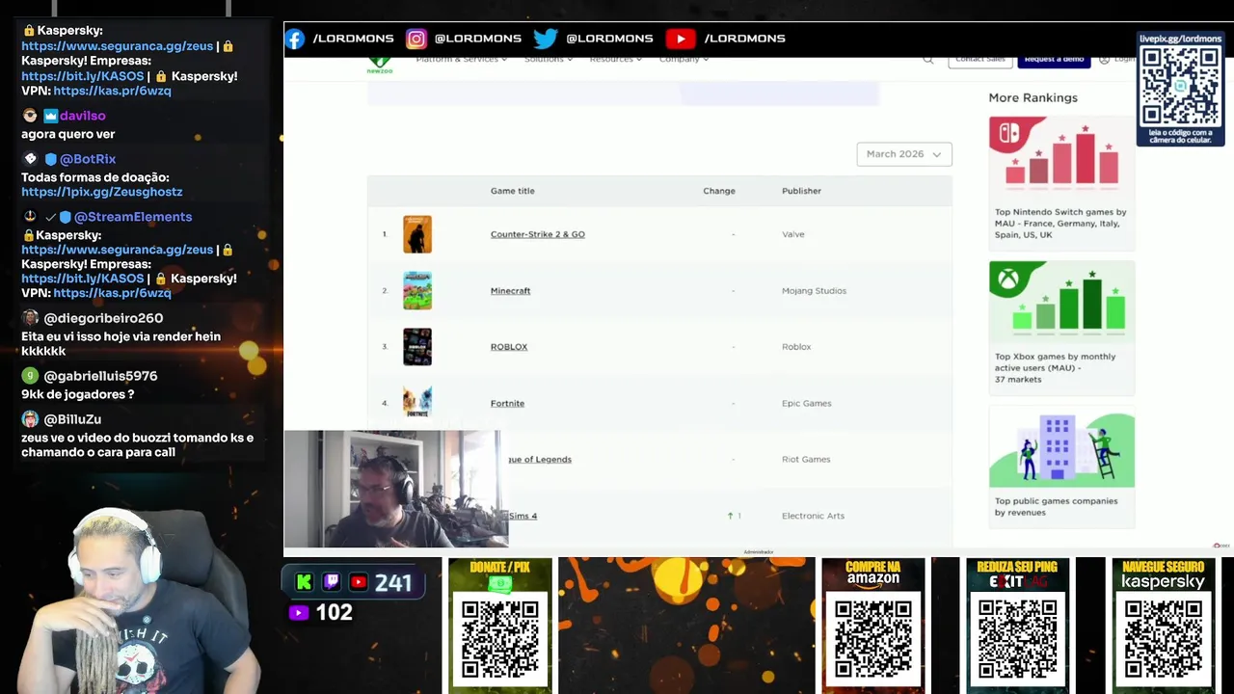Image resolution: width=1234 pixels, height=694 pixels.
Task: Click the Minecraft game thumbnail
Action: [417, 290]
